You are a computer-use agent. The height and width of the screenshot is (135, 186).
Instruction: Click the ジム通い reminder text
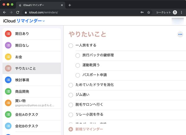(x=82, y=95)
